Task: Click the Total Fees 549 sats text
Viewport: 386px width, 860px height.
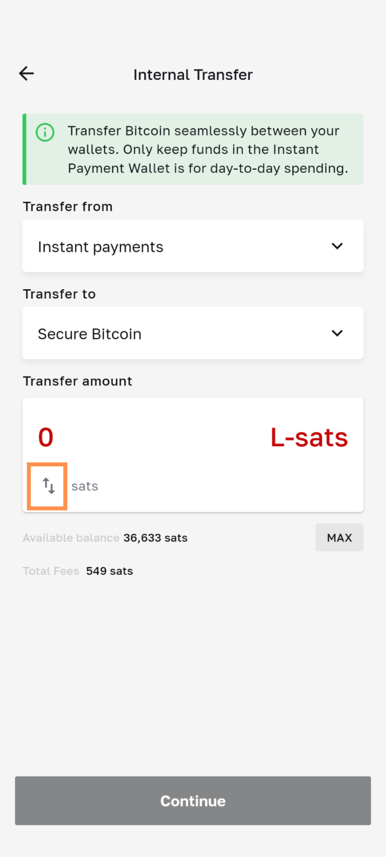Action: 78,571
